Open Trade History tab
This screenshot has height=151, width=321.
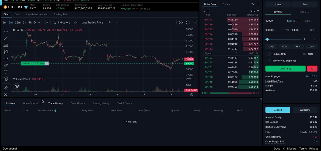(x=55, y=103)
